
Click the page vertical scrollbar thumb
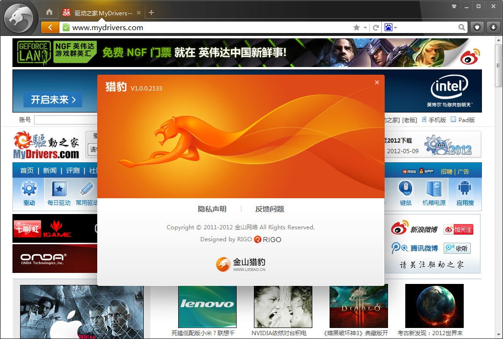tap(498, 66)
